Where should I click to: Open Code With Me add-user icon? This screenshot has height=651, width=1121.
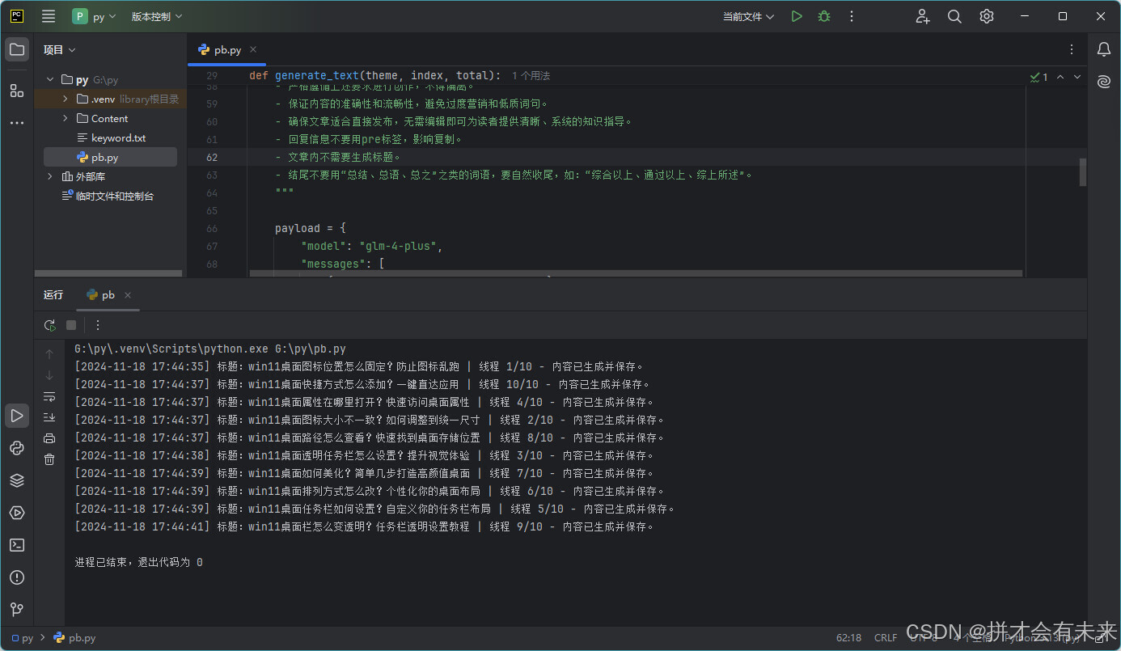(923, 16)
